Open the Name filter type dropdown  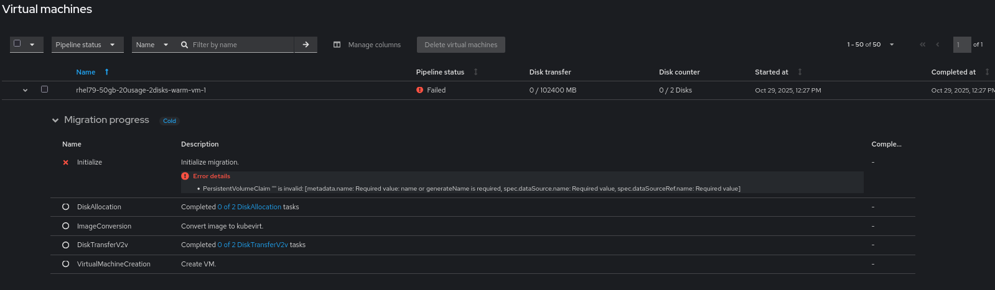coord(152,45)
